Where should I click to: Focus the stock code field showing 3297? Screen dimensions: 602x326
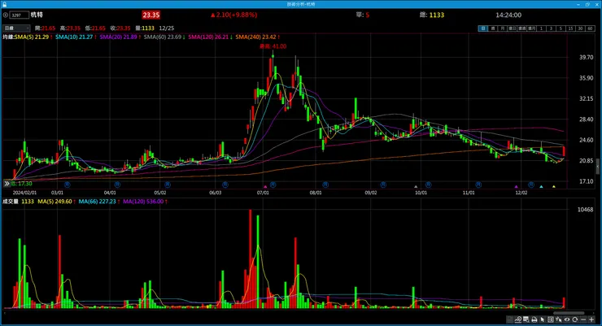(20, 15)
